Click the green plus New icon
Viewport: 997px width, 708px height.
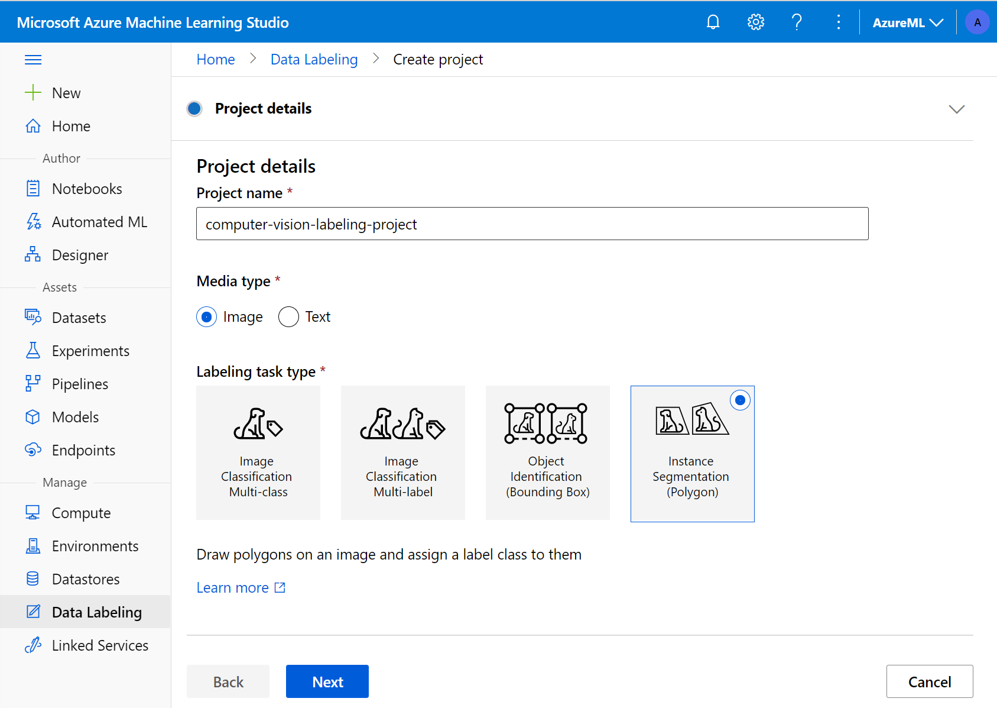33,93
